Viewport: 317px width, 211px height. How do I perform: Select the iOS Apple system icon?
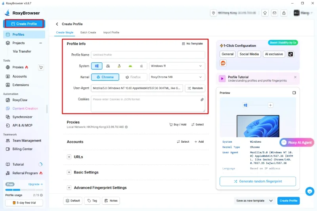tap(141, 66)
